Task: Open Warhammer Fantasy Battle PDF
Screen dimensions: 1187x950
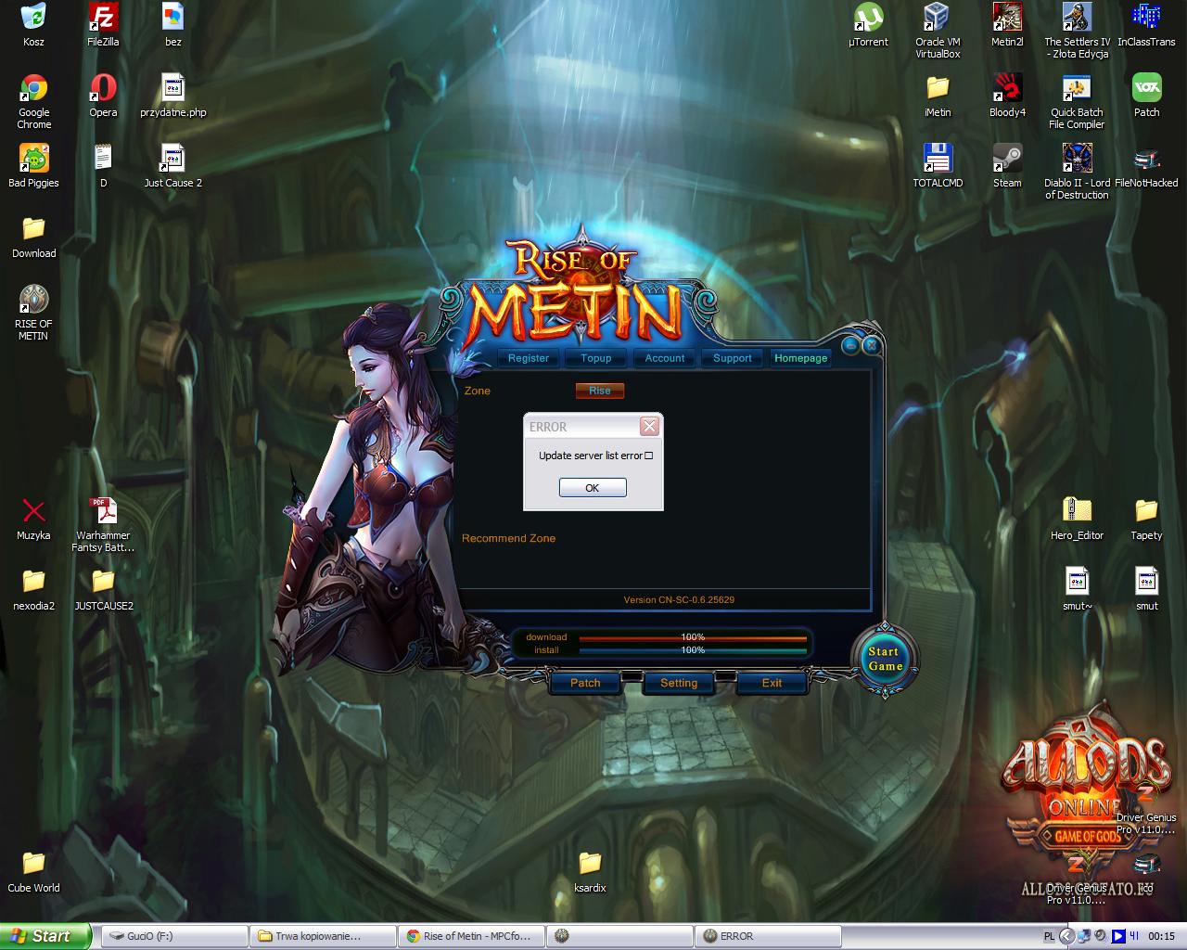Action: pos(103,524)
